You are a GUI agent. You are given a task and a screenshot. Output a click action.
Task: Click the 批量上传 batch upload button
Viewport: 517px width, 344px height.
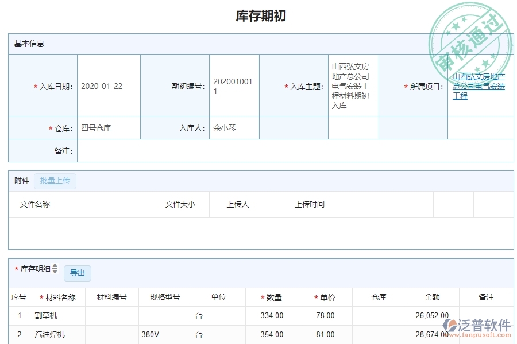point(55,181)
